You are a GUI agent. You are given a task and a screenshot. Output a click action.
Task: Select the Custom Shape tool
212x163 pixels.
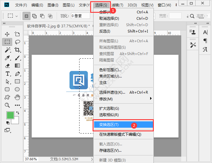pos(7,97)
